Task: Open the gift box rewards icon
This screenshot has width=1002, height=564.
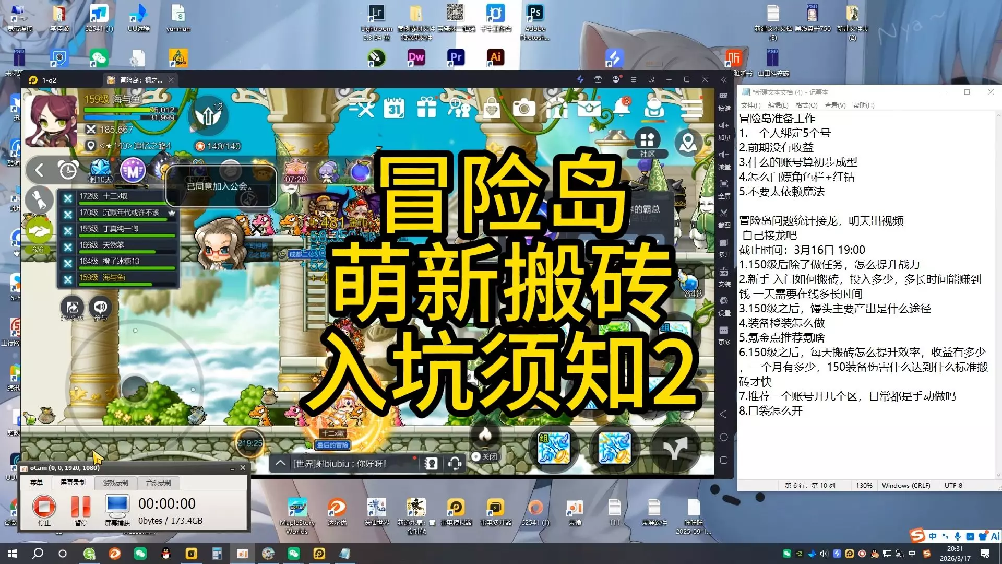Action: (x=426, y=108)
